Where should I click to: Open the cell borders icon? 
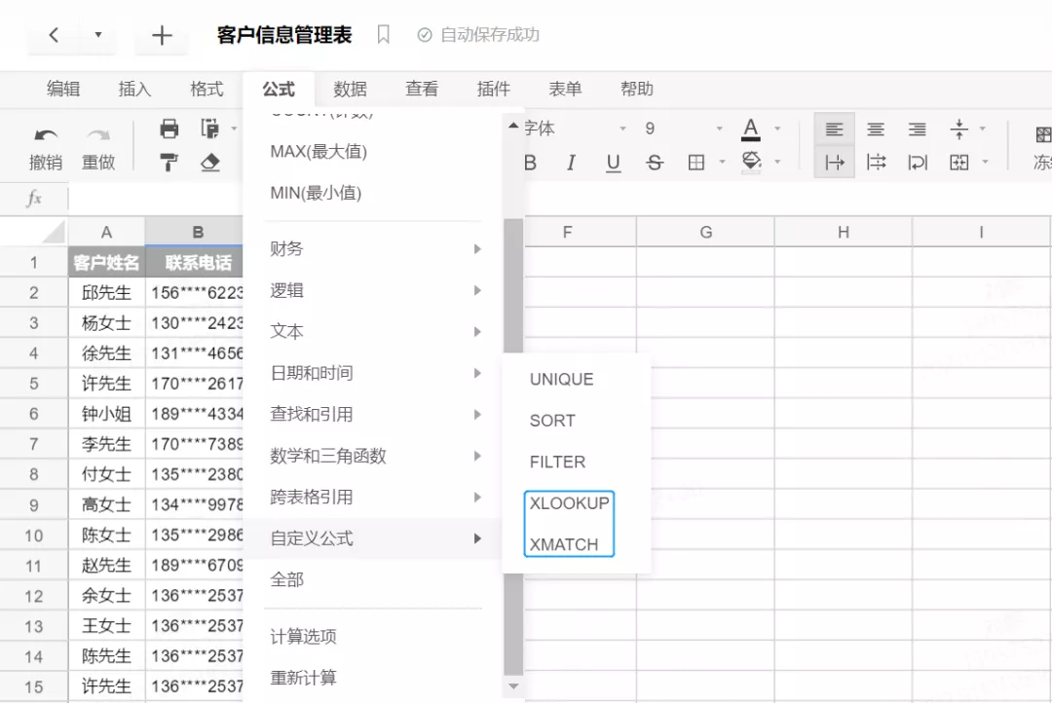pos(698,163)
